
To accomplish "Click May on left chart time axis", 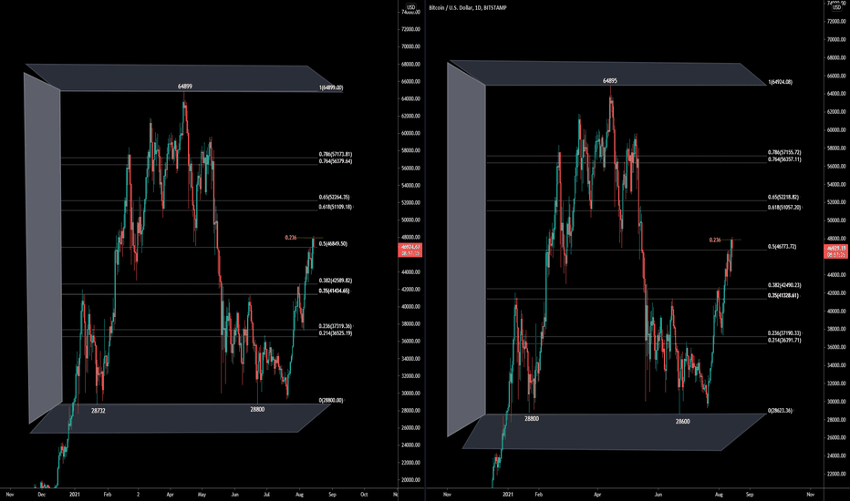I will tap(202, 495).
